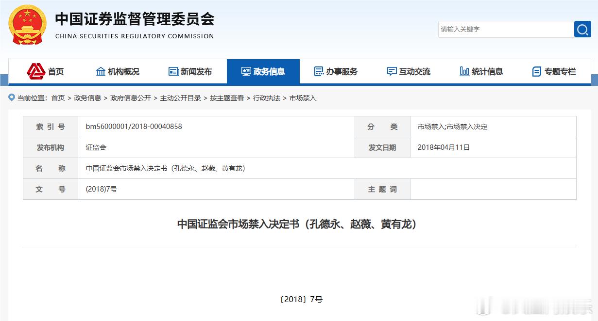Image resolution: width=598 pixels, height=321 pixels.
Task: Click the magnifier search button
Action: click(582, 29)
